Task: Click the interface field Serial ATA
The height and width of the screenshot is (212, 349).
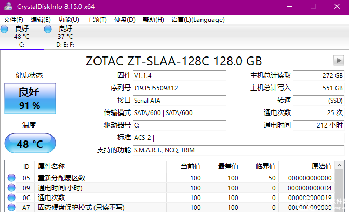Action: click(179, 101)
